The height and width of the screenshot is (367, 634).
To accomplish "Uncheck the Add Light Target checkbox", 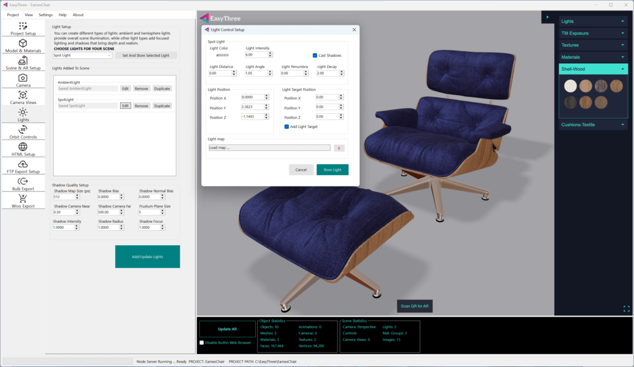I will click(x=287, y=126).
